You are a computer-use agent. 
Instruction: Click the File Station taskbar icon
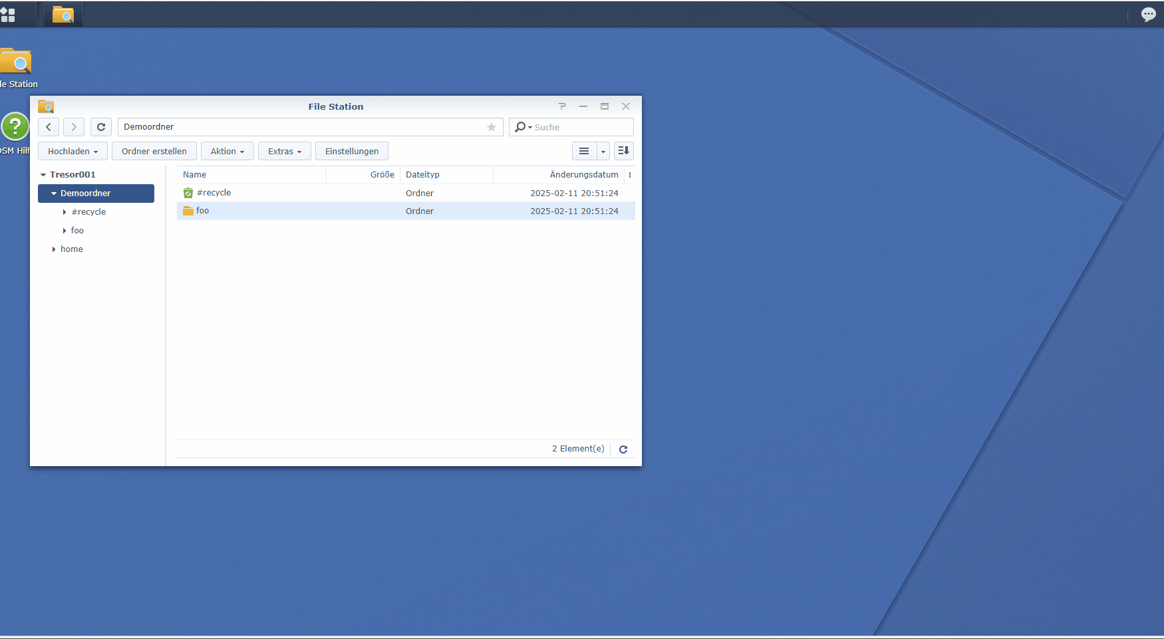point(63,15)
